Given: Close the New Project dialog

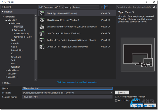Looking at the screenshot, I should (154, 2).
